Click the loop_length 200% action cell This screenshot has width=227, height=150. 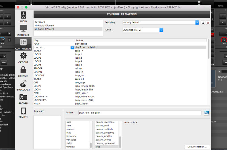[x=85, y=86]
